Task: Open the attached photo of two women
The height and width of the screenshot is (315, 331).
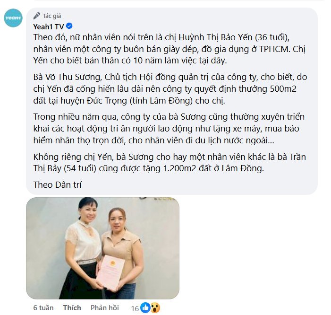Action: coord(102,248)
